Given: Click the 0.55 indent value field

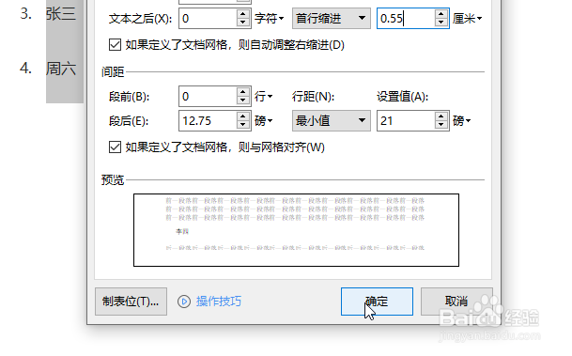Looking at the screenshot, I should click(x=406, y=18).
